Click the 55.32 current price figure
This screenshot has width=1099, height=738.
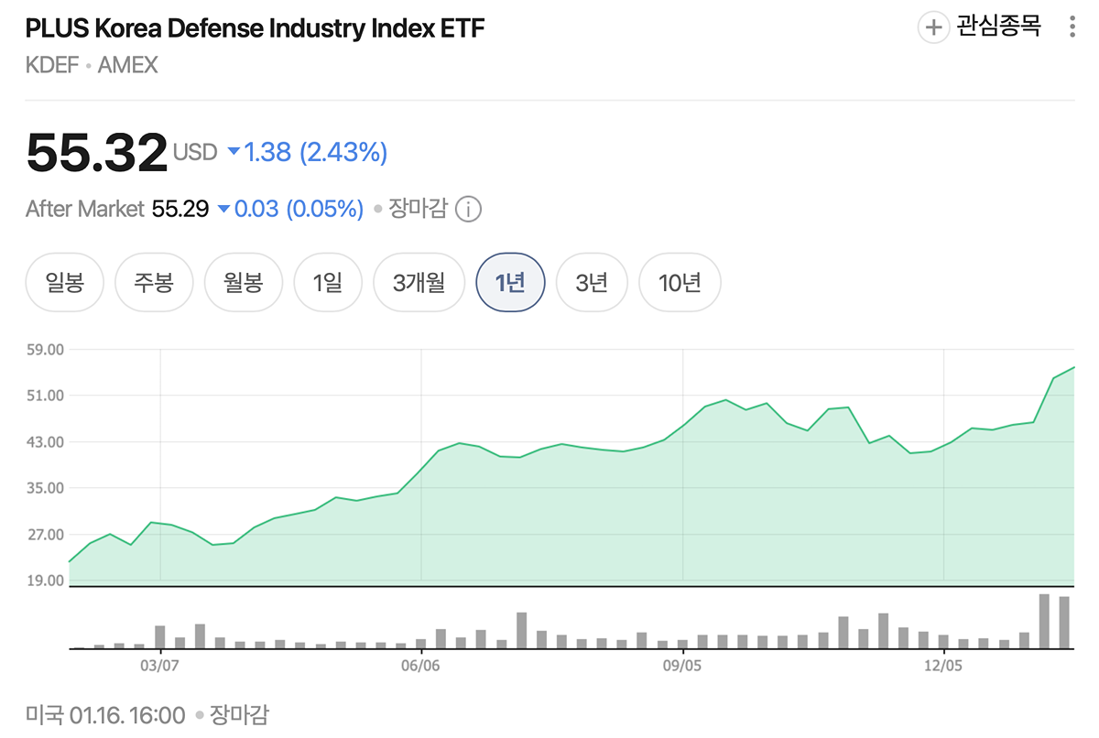[x=97, y=152]
